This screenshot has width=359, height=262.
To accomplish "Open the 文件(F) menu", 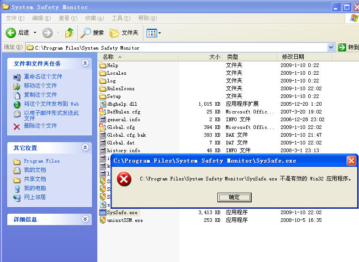I will (15, 18).
